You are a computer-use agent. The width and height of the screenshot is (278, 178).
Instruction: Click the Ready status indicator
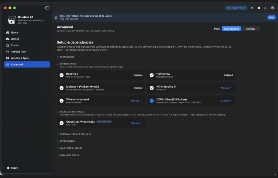click(x=12, y=168)
